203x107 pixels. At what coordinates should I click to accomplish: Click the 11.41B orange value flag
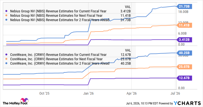pyautogui.click(x=184, y=25)
